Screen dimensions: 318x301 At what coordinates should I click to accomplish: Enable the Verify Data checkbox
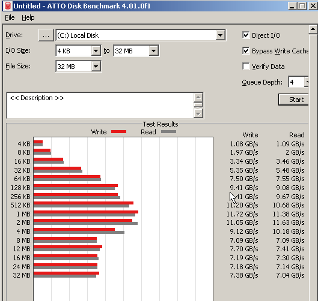tap(246, 66)
